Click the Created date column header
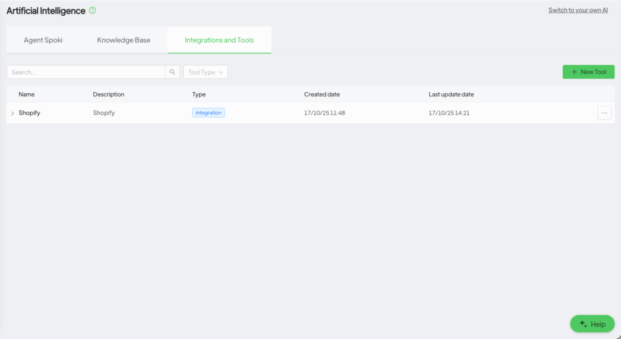Screen dimensions: 621x339 [x=321, y=95]
